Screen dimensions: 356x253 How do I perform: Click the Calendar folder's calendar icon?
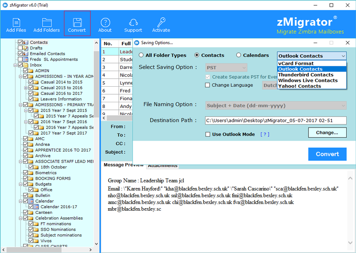[x=31, y=201]
